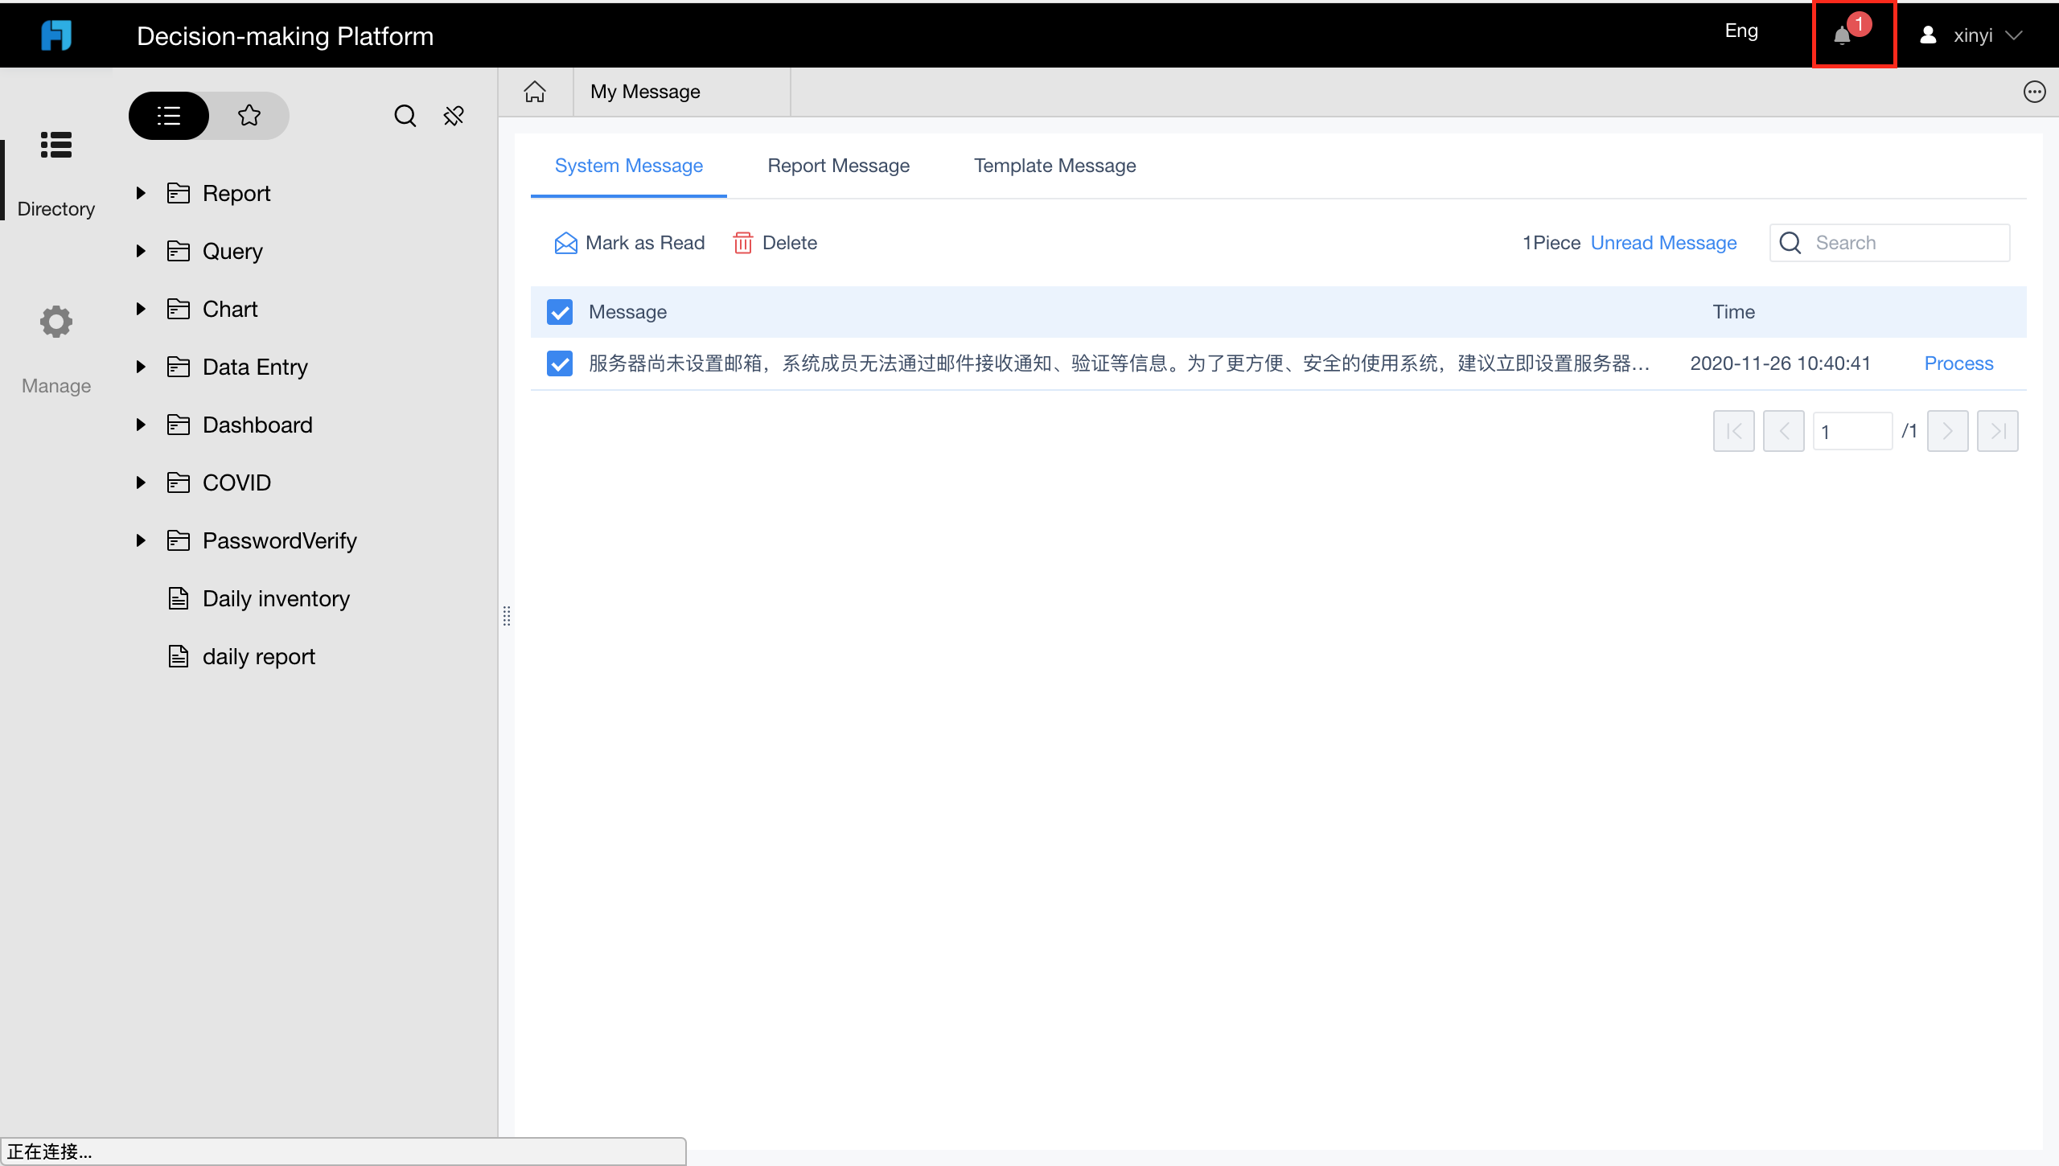This screenshot has width=2059, height=1166.
Task: Open the tab options ellipsis icon
Action: [2035, 92]
